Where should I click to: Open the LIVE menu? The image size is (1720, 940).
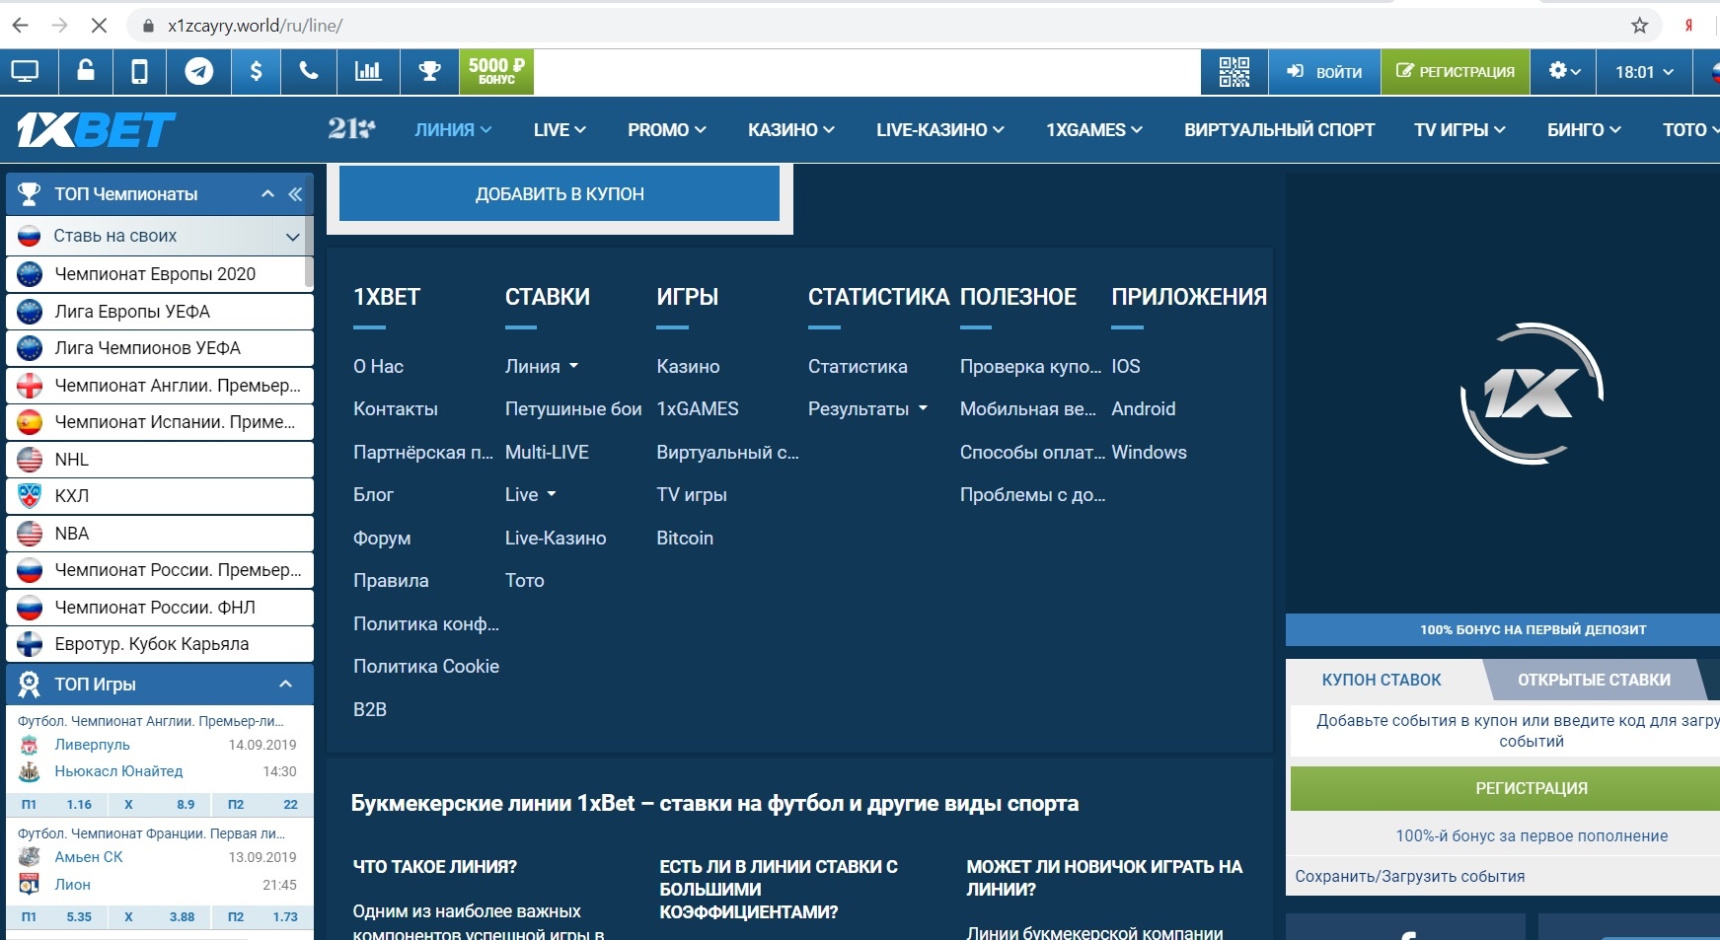(560, 130)
